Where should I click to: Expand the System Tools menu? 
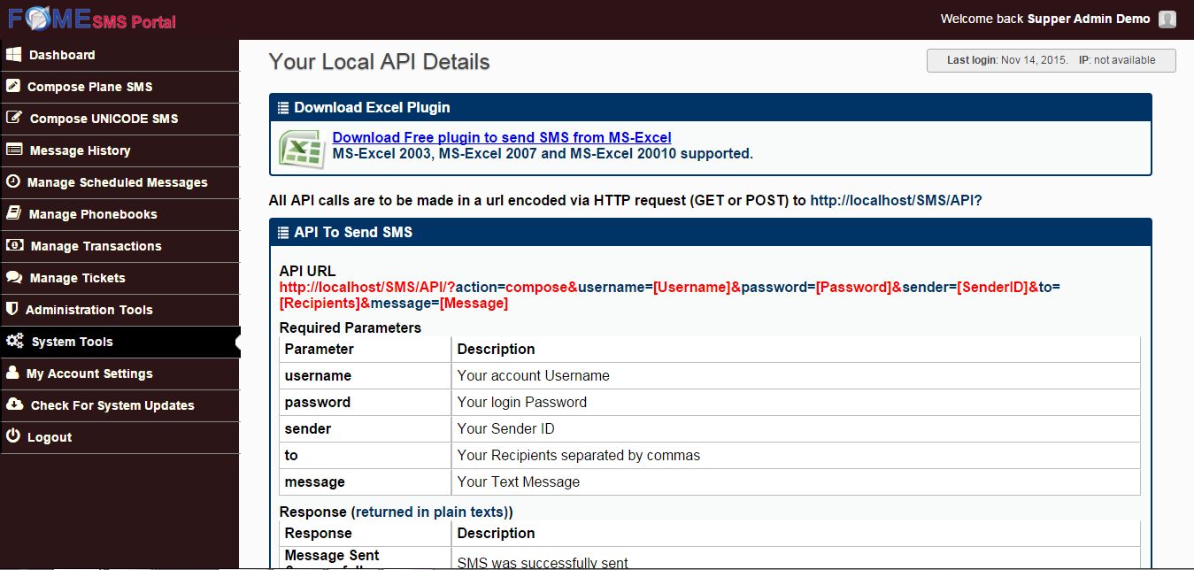(72, 342)
